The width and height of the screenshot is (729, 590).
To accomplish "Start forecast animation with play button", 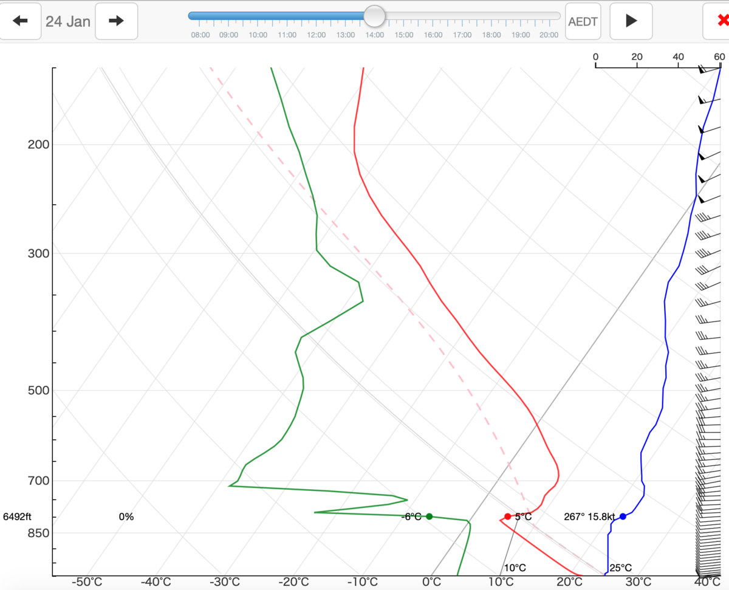I will coord(631,21).
